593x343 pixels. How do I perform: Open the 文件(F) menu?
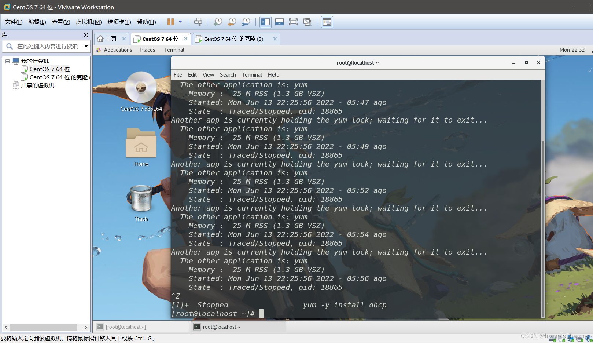coord(14,22)
